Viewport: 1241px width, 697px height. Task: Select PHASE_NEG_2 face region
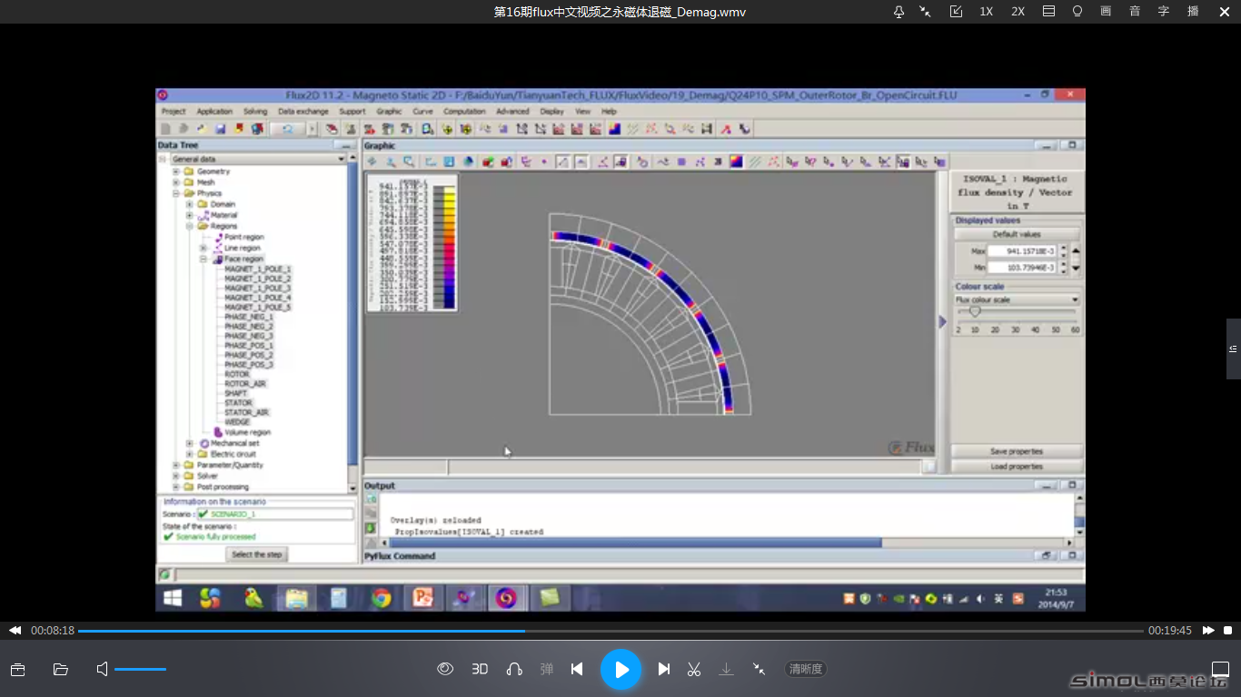tap(249, 327)
